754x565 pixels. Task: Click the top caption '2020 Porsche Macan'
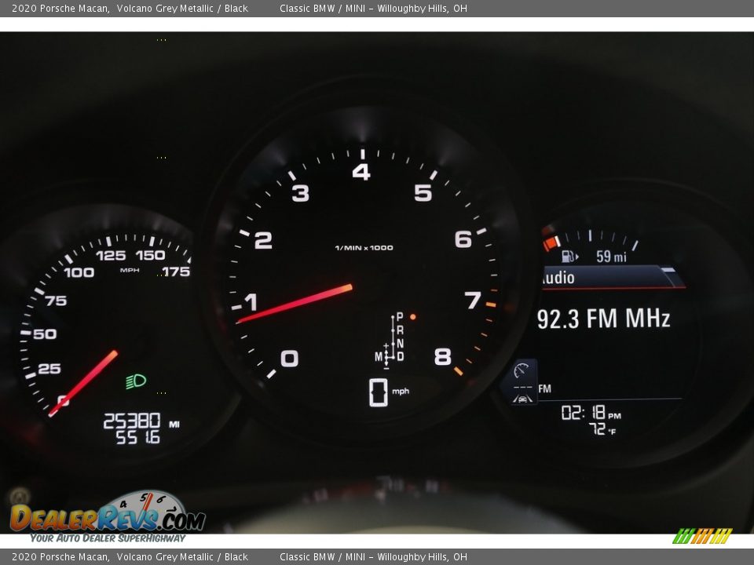click(60, 8)
